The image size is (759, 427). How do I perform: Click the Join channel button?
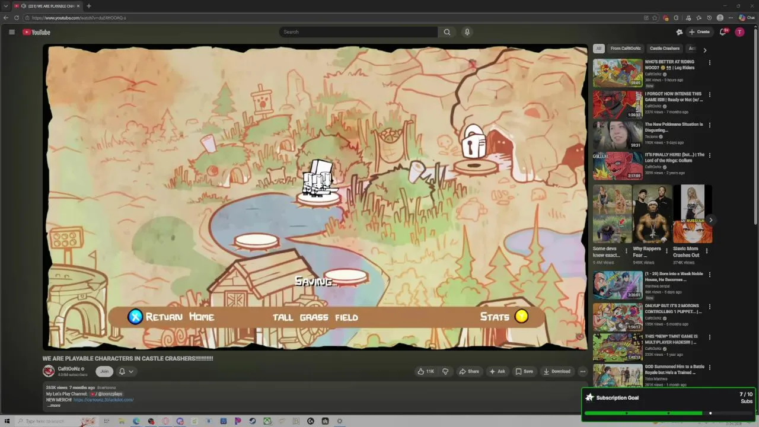(x=104, y=371)
